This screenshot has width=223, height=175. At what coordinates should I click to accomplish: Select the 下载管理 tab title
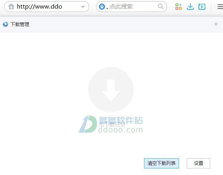[20, 24]
